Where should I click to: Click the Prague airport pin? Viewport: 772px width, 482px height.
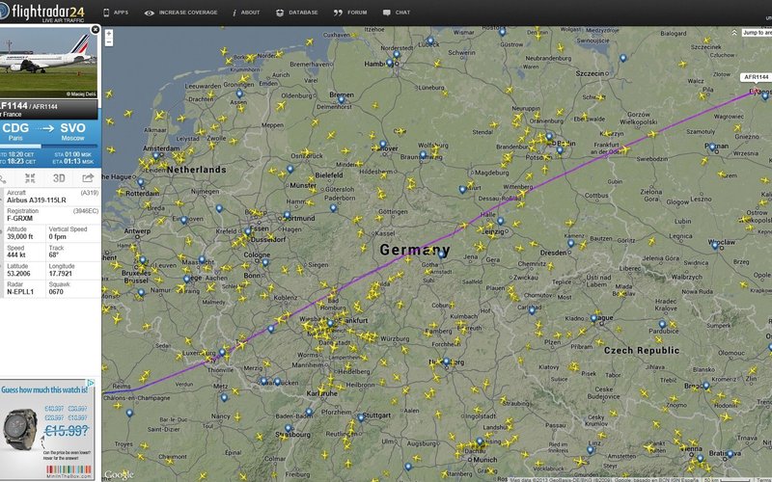pyautogui.click(x=593, y=319)
